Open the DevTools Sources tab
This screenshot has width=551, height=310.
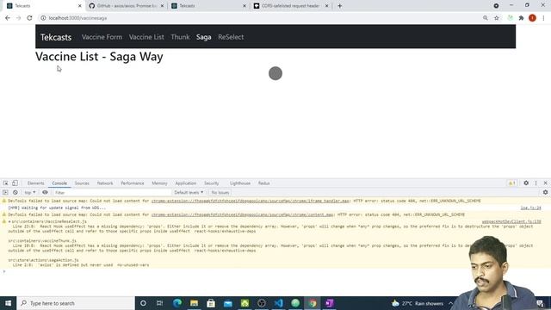pyautogui.click(x=82, y=183)
